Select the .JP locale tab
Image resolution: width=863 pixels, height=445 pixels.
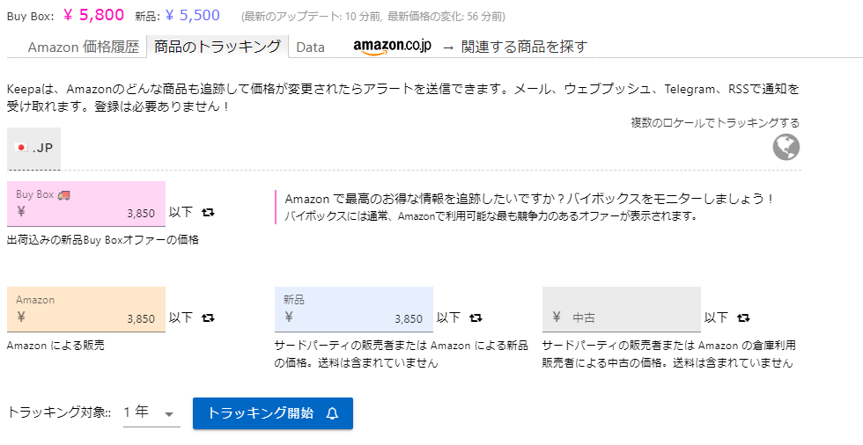pyautogui.click(x=35, y=148)
